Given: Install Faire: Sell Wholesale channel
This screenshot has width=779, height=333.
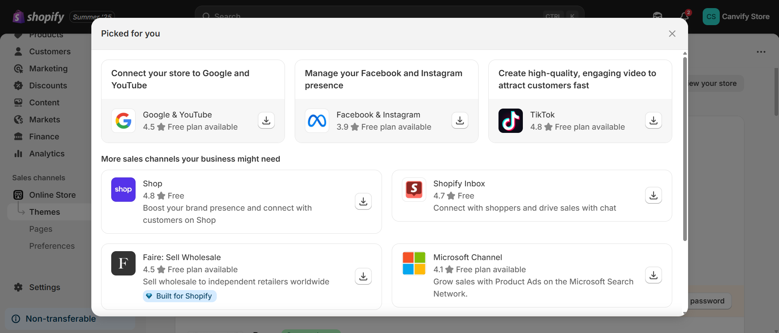Looking at the screenshot, I should (x=363, y=276).
